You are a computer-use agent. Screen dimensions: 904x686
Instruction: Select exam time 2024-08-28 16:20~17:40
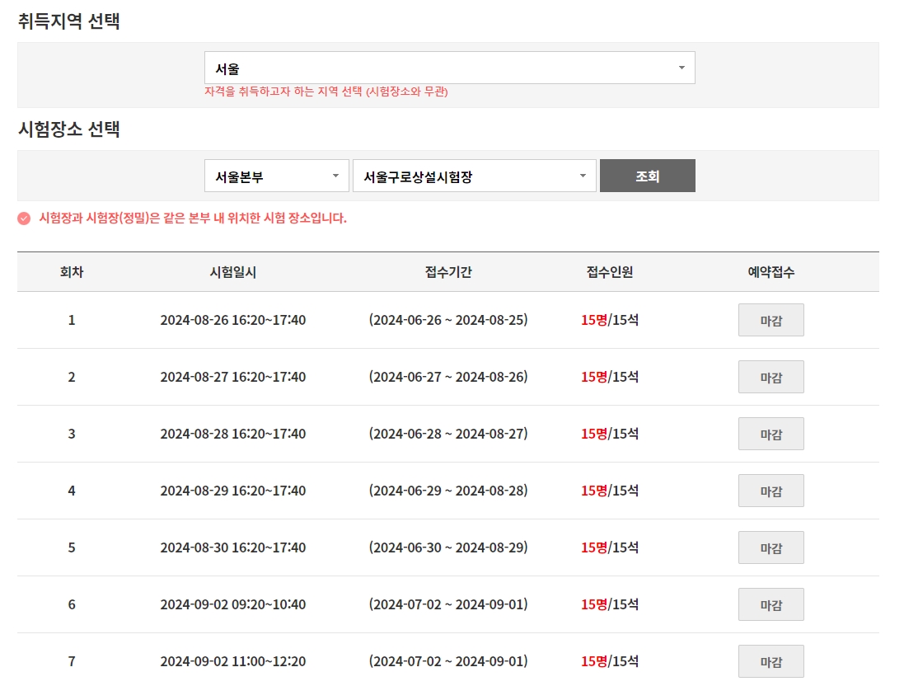pyautogui.click(x=233, y=434)
